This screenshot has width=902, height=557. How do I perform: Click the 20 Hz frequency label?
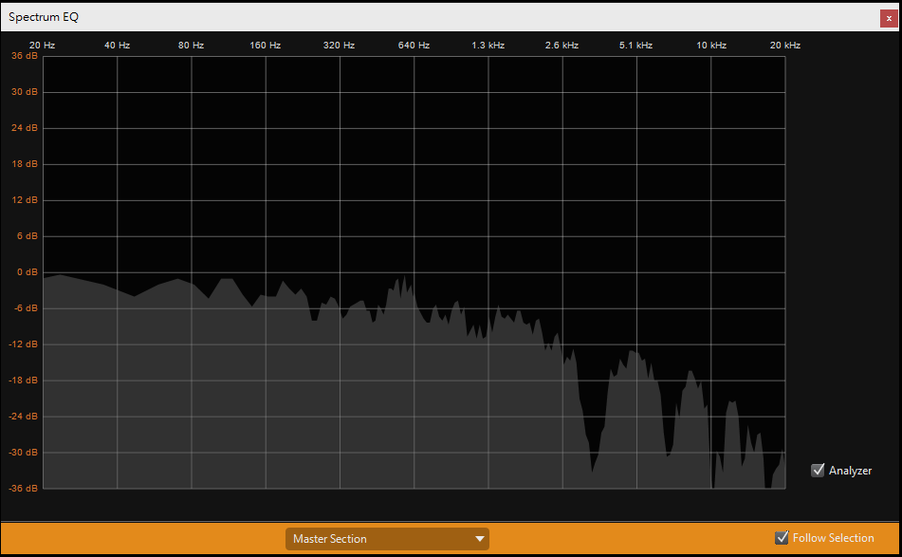point(42,45)
